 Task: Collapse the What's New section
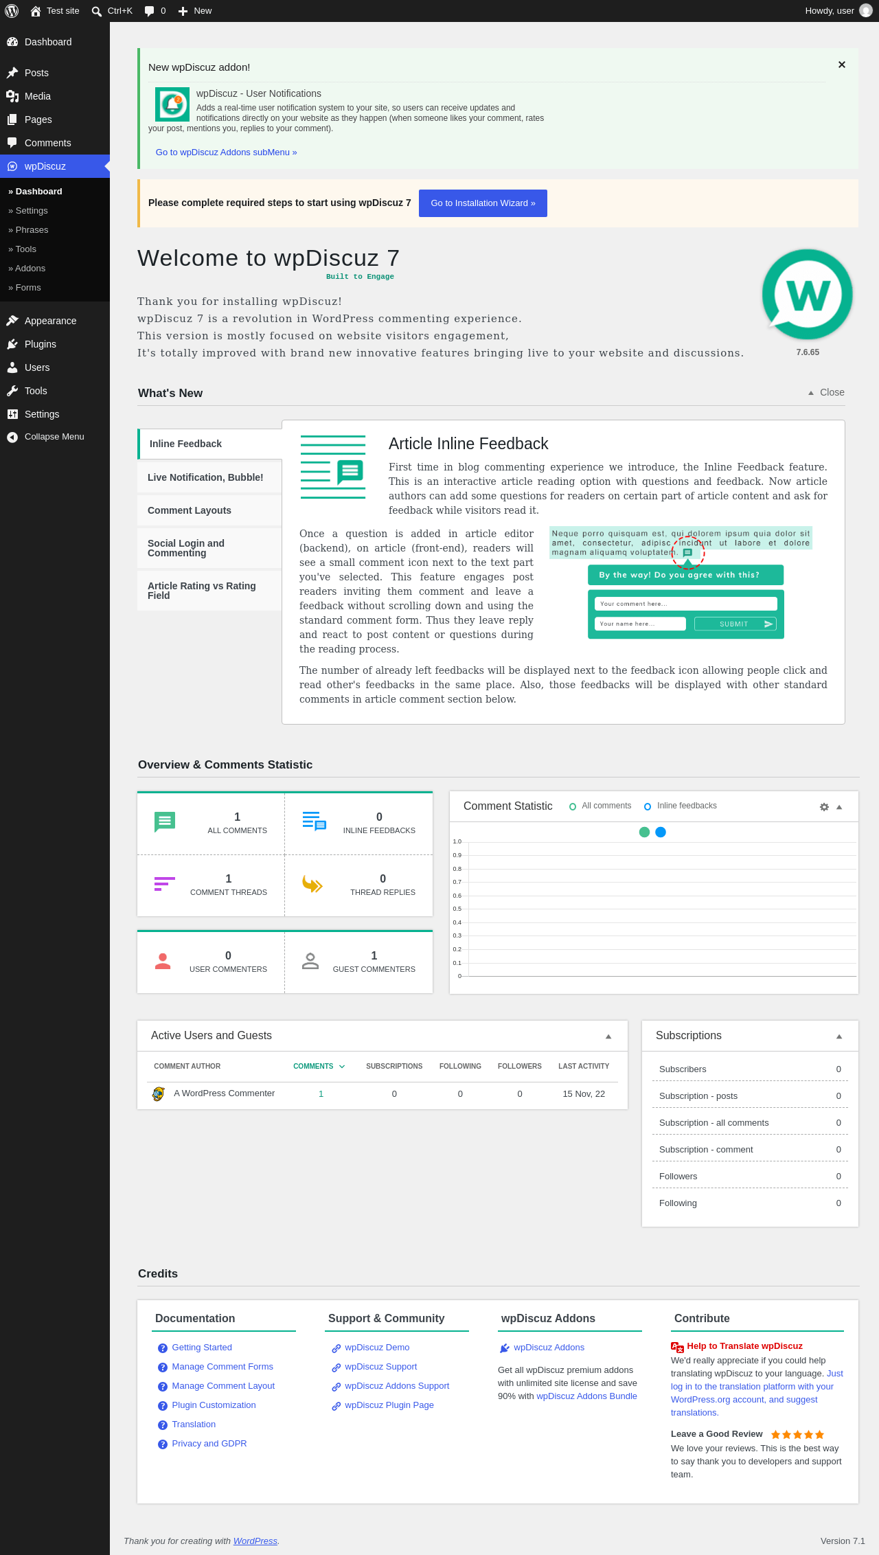[x=826, y=392]
